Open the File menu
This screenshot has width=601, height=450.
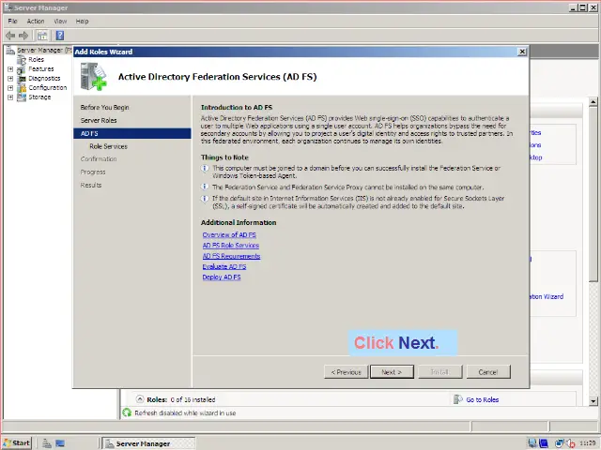[x=12, y=21]
